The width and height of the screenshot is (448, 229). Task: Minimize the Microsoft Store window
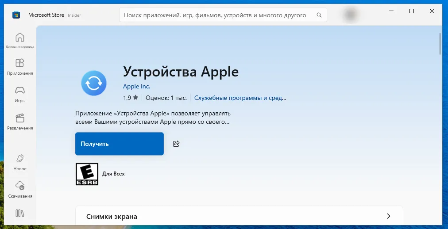pos(391,11)
